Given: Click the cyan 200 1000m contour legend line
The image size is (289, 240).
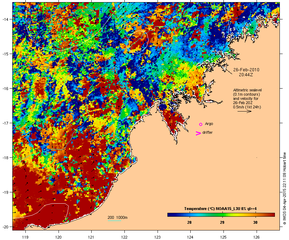Looking at the screenshot, I should [x=115, y=221].
